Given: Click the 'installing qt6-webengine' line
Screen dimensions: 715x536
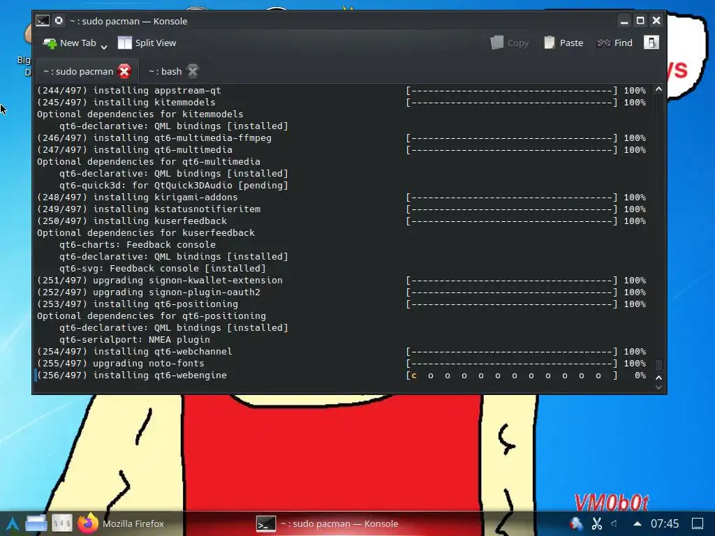Looking at the screenshot, I should point(132,375).
